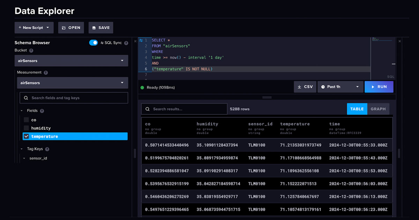Disable the SQL Sync toggle

point(94,43)
